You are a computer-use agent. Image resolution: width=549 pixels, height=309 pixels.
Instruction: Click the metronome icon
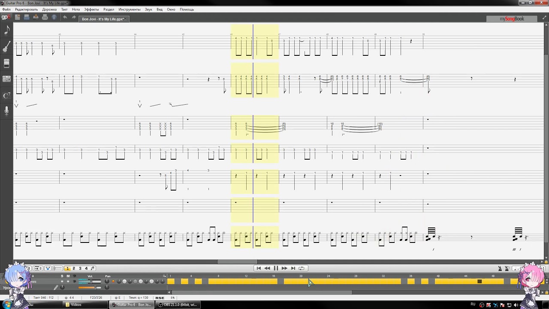pyautogui.click(x=500, y=269)
